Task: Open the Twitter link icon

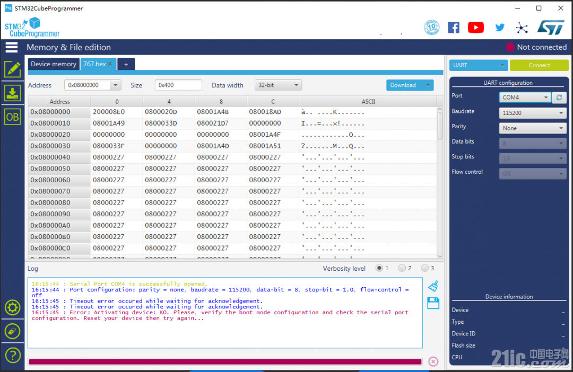Action: tap(500, 28)
